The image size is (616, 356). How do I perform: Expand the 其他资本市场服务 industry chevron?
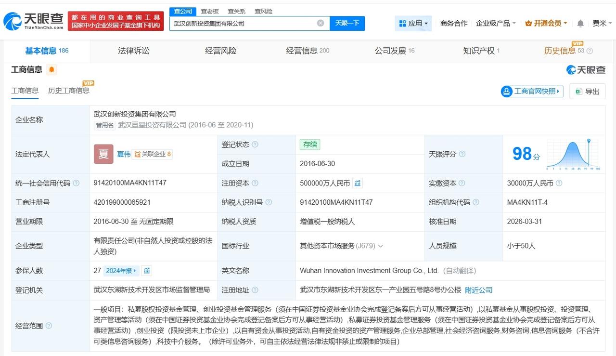pyautogui.click(x=381, y=246)
